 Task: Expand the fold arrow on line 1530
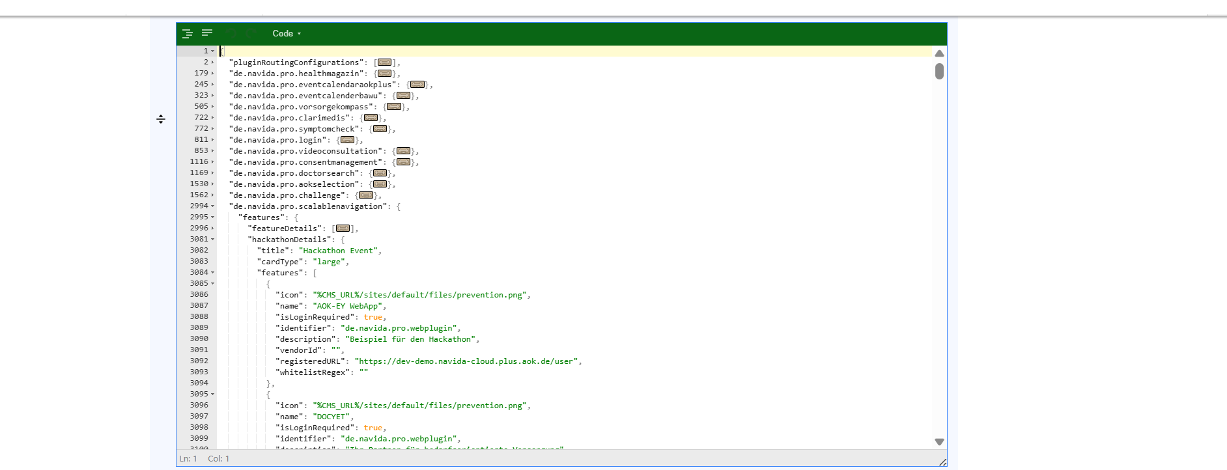click(212, 184)
